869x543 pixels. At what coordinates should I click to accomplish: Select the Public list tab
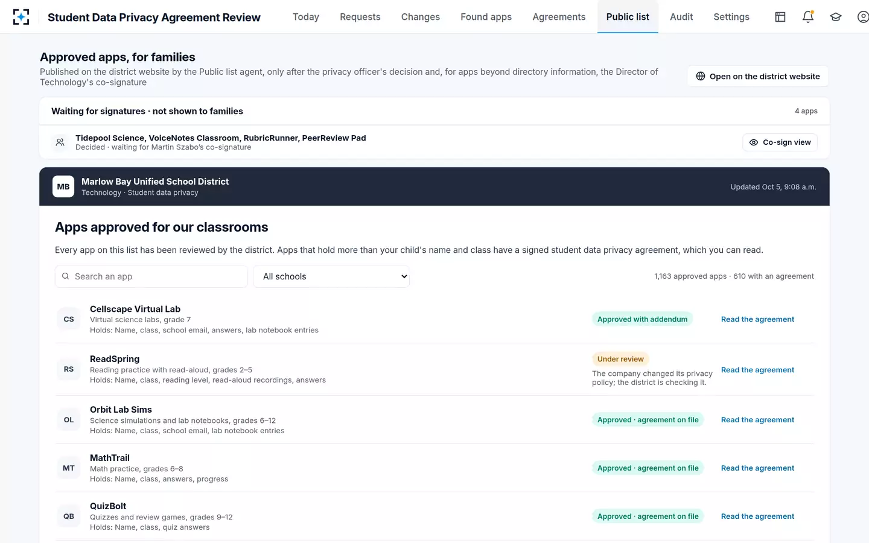[628, 17]
